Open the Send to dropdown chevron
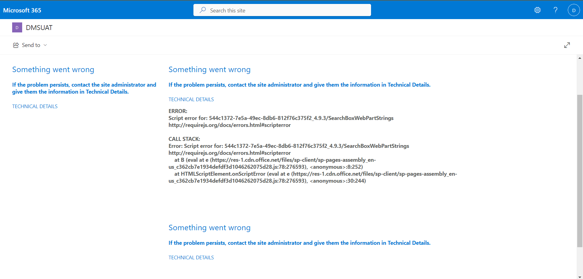Image resolution: width=583 pixels, height=279 pixels. (x=46, y=45)
